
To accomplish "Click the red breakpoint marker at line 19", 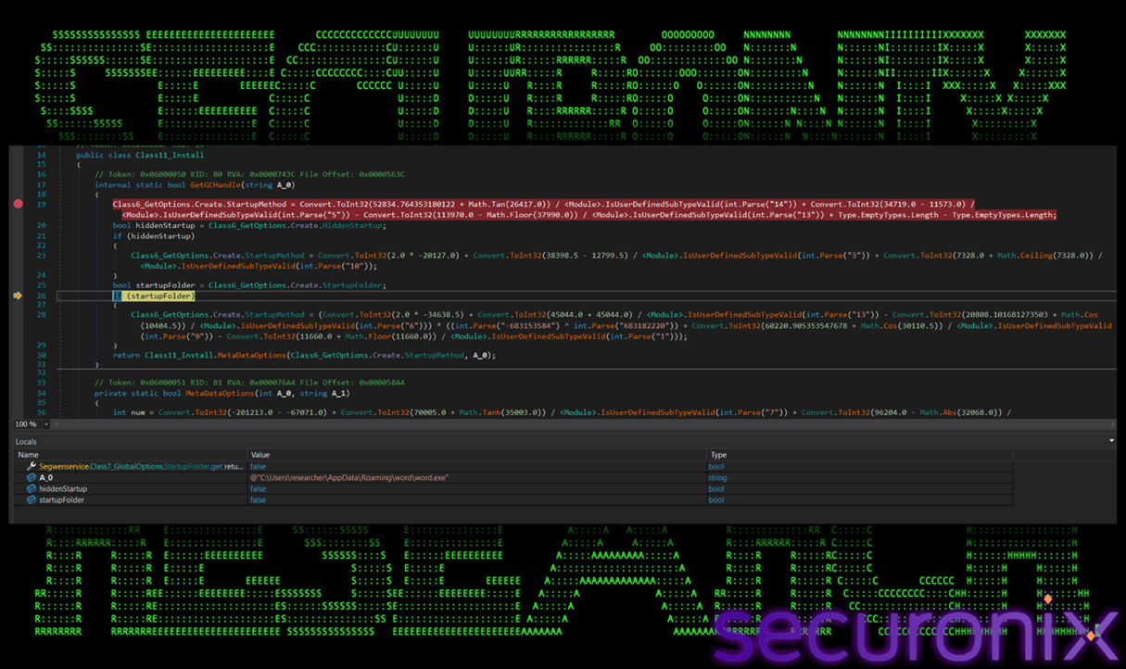I will pos(18,204).
